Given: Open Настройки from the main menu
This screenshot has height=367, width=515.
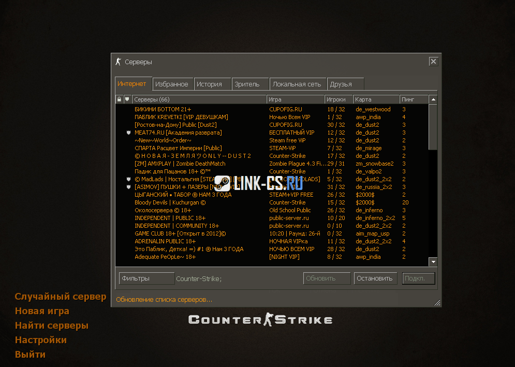Looking at the screenshot, I should click(x=41, y=340).
